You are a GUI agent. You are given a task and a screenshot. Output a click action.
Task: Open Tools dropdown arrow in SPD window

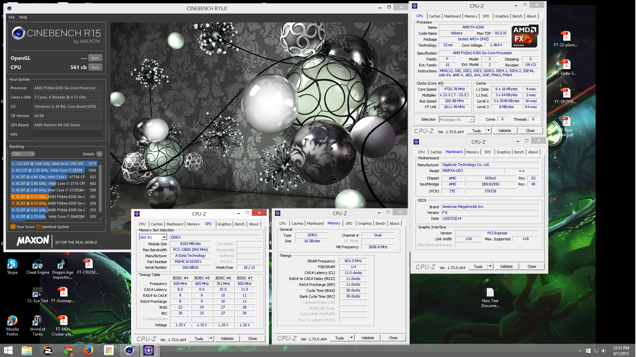[x=211, y=338]
